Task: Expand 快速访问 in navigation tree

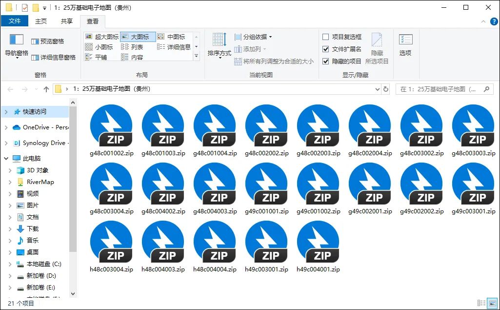Action: [6, 112]
